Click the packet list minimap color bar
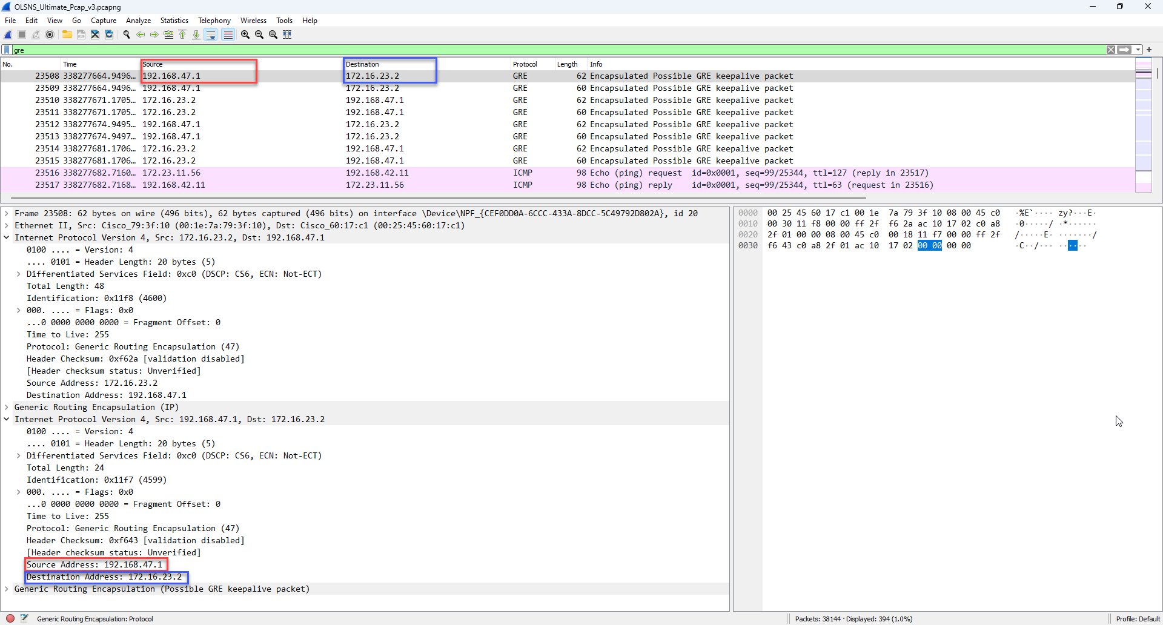This screenshot has width=1163, height=625. pyautogui.click(x=1143, y=121)
